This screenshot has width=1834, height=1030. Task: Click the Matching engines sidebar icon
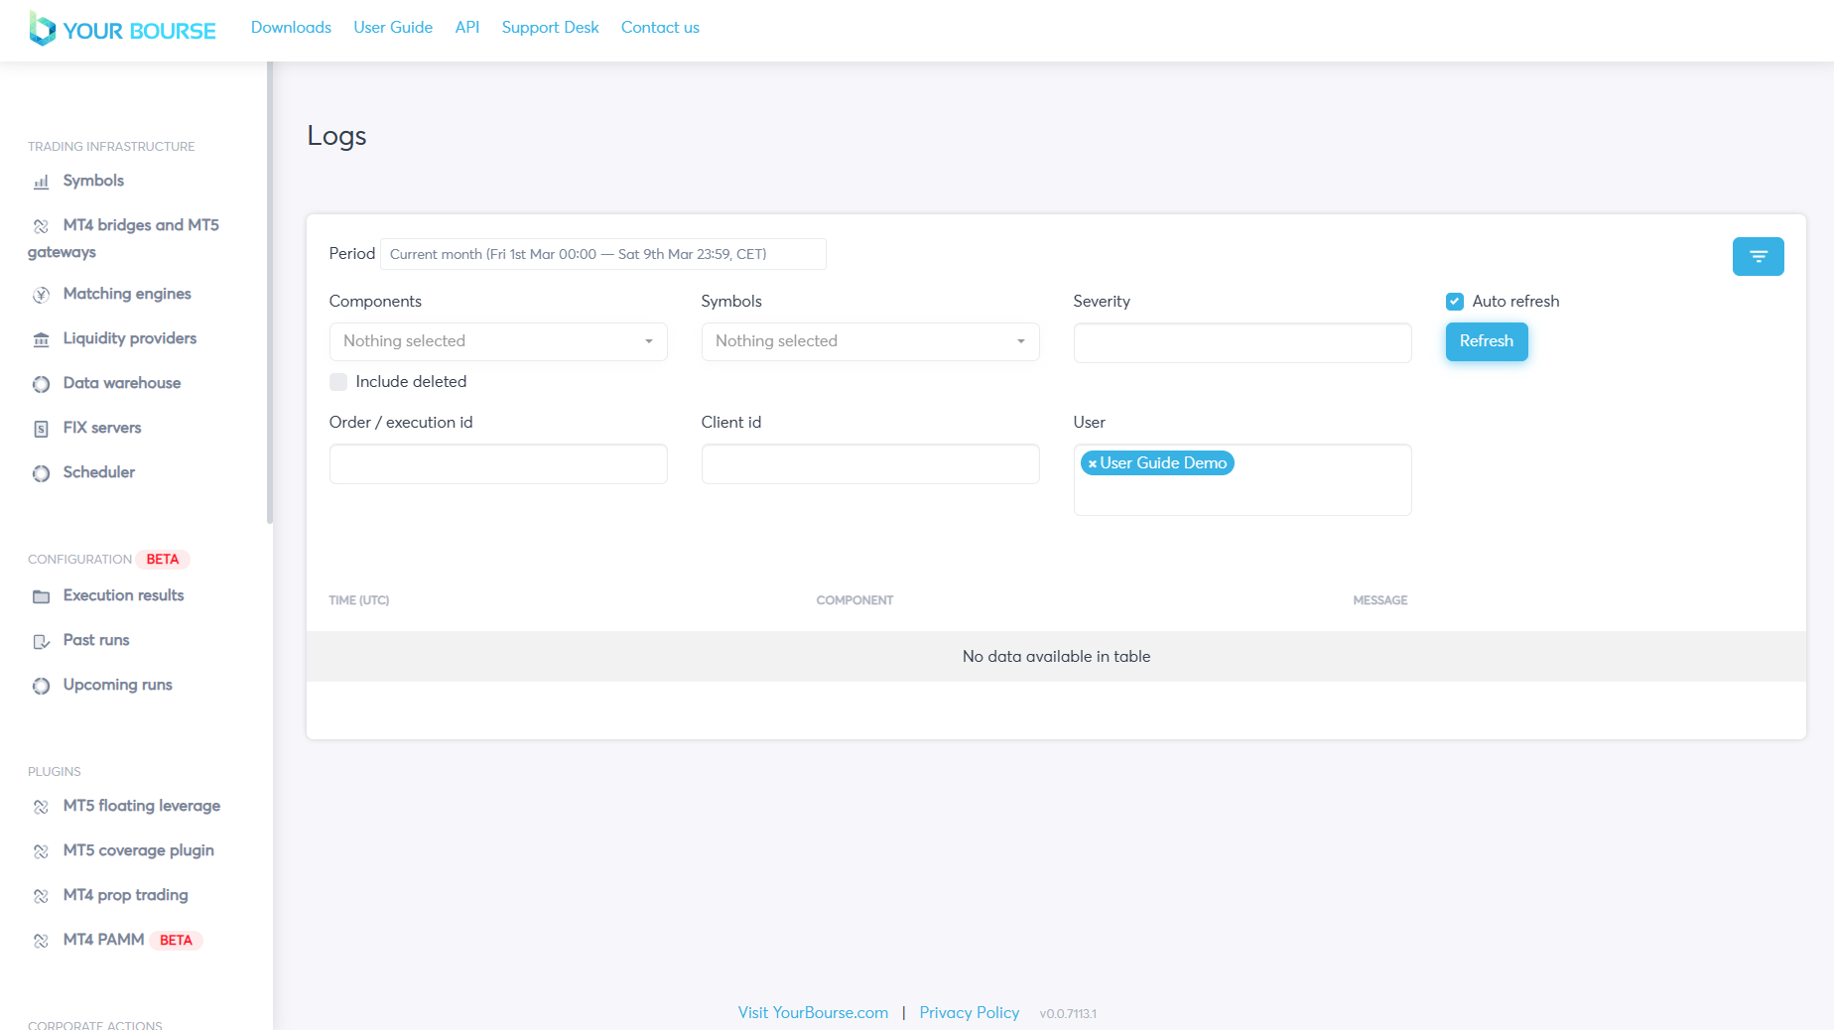(x=41, y=295)
